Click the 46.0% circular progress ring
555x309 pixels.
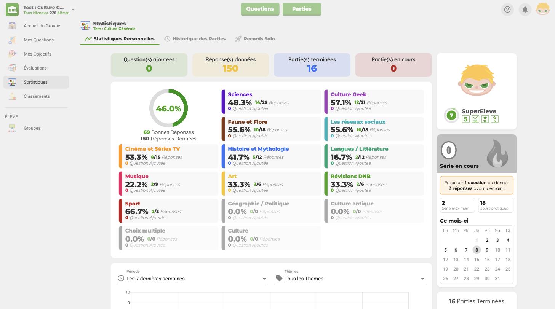pos(168,108)
